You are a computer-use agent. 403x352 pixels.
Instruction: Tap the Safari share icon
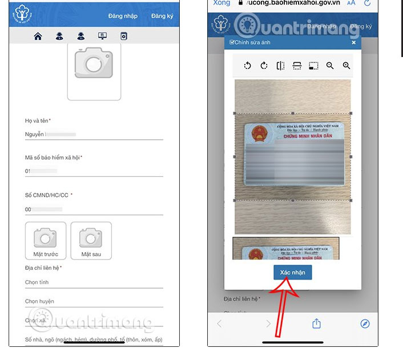click(x=316, y=323)
